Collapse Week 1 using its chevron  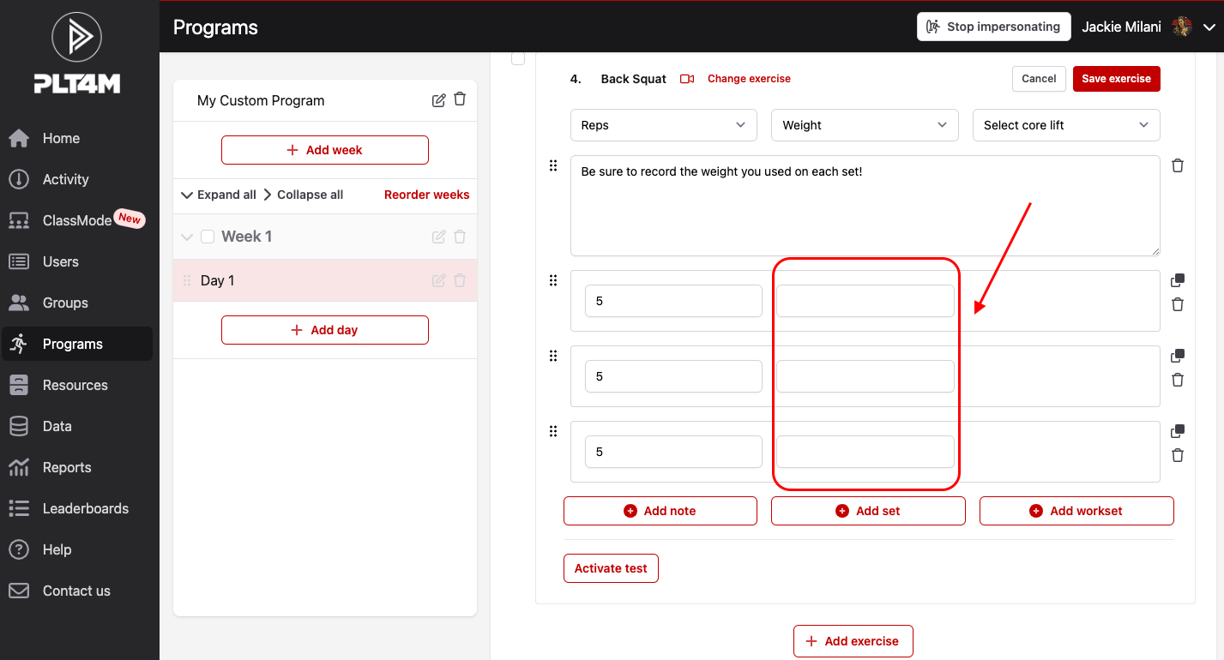click(x=187, y=237)
